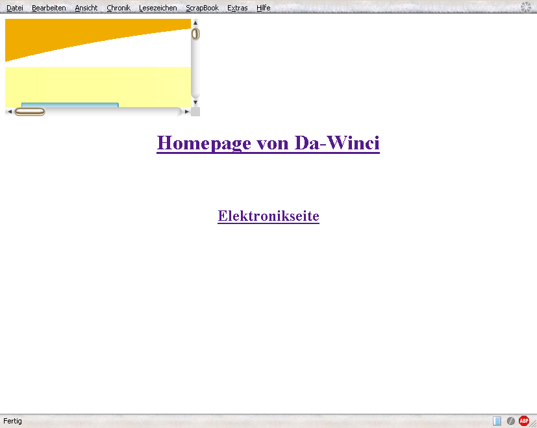Image resolution: width=537 pixels, height=428 pixels.
Task: Click the horizontal scrollbar thumb in the frame
Action: tap(30, 112)
